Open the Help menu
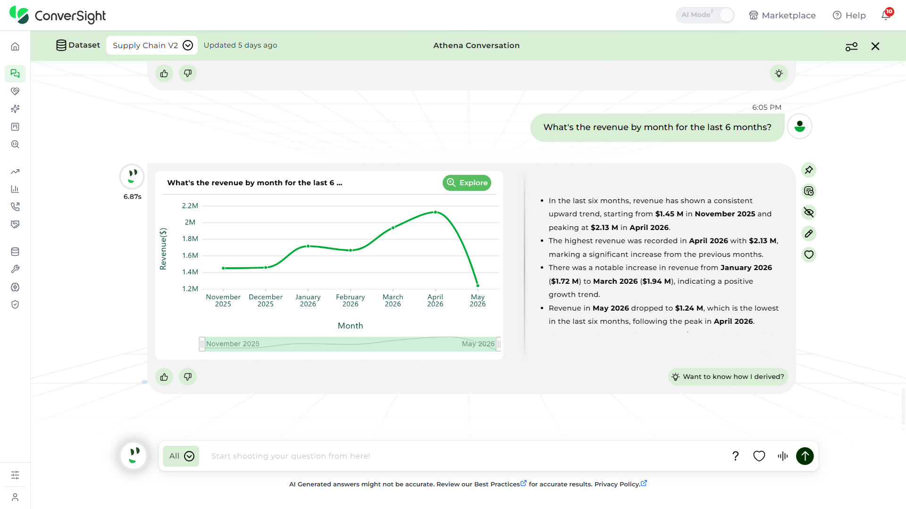The height and width of the screenshot is (509, 906). point(849,15)
